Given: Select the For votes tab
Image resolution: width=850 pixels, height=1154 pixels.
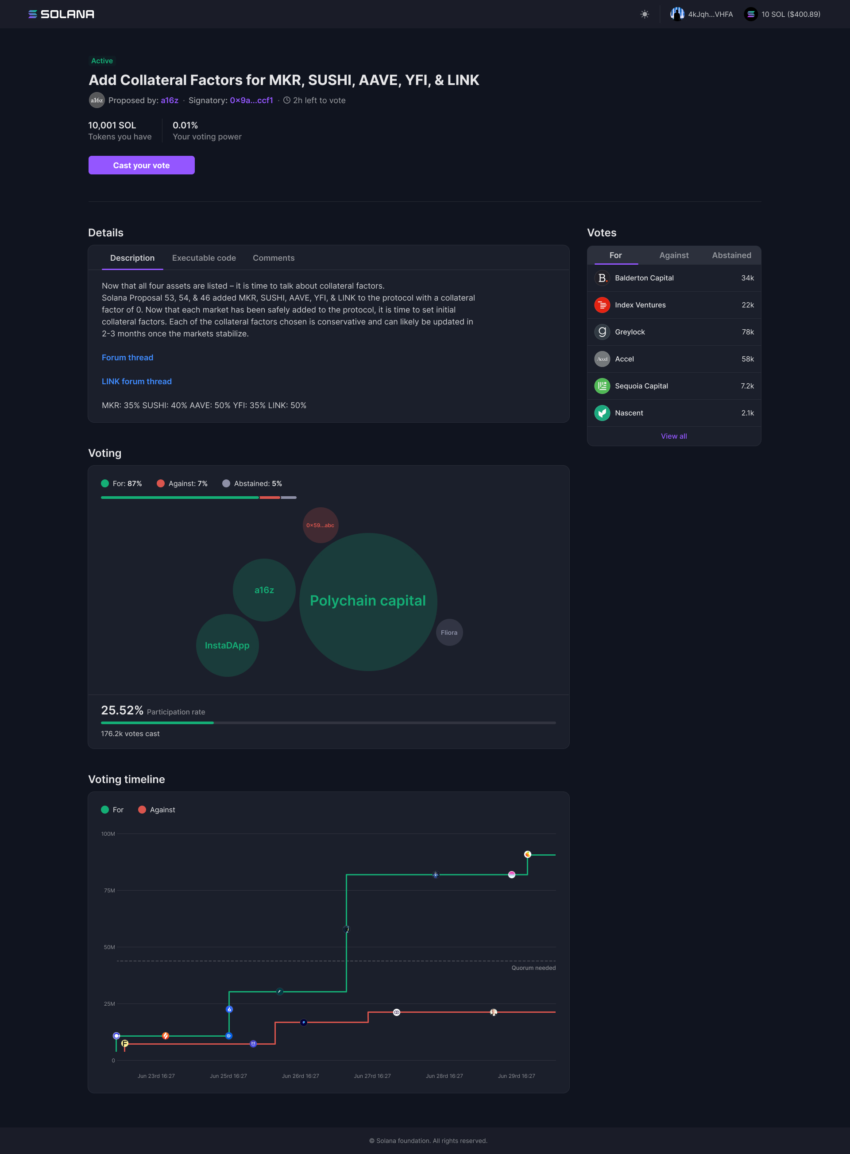Looking at the screenshot, I should [x=615, y=256].
